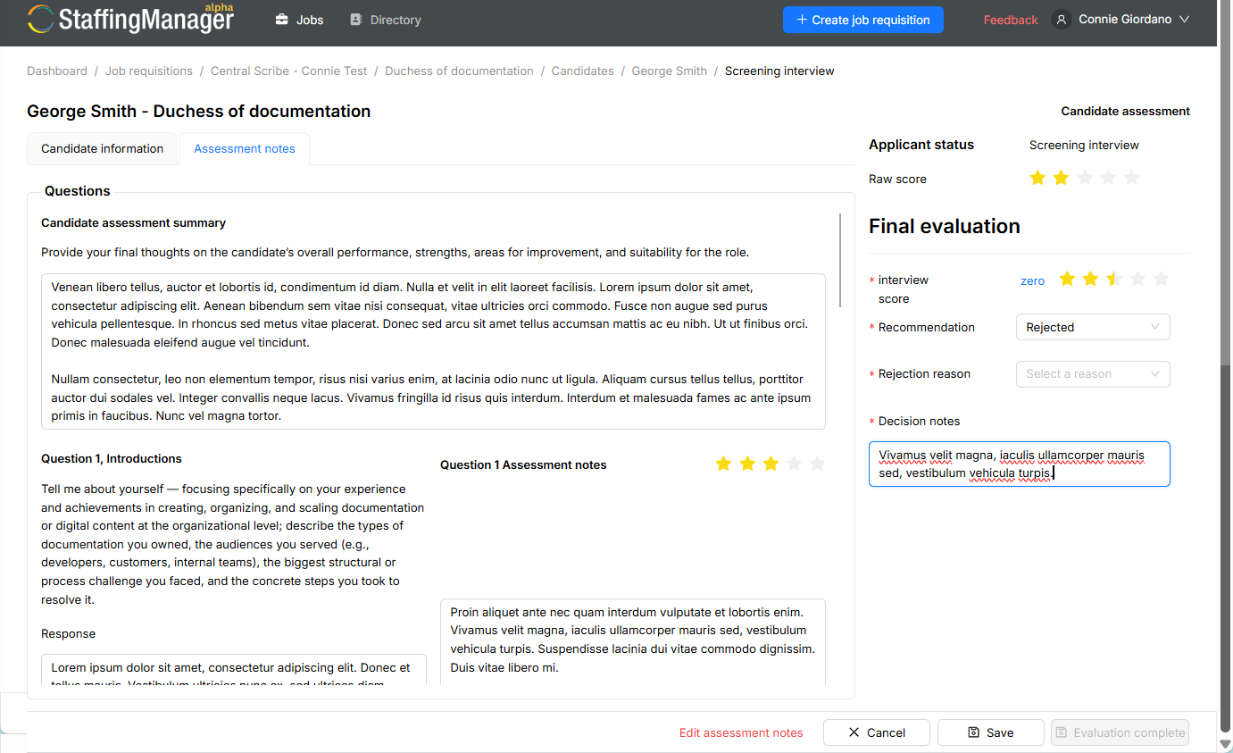Viewport: 1233px width, 753px height.
Task: Set interview score to second star
Action: click(1090, 280)
